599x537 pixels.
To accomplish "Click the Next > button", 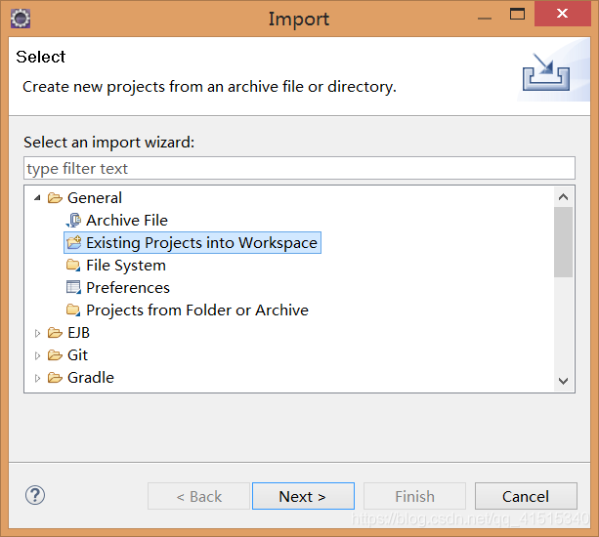I will click(x=303, y=496).
